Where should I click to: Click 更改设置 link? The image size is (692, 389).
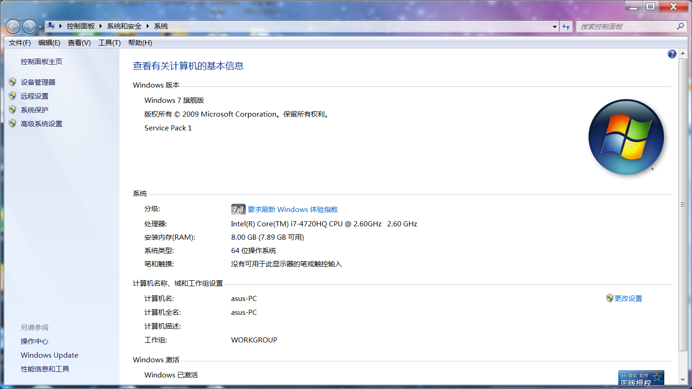click(x=628, y=299)
